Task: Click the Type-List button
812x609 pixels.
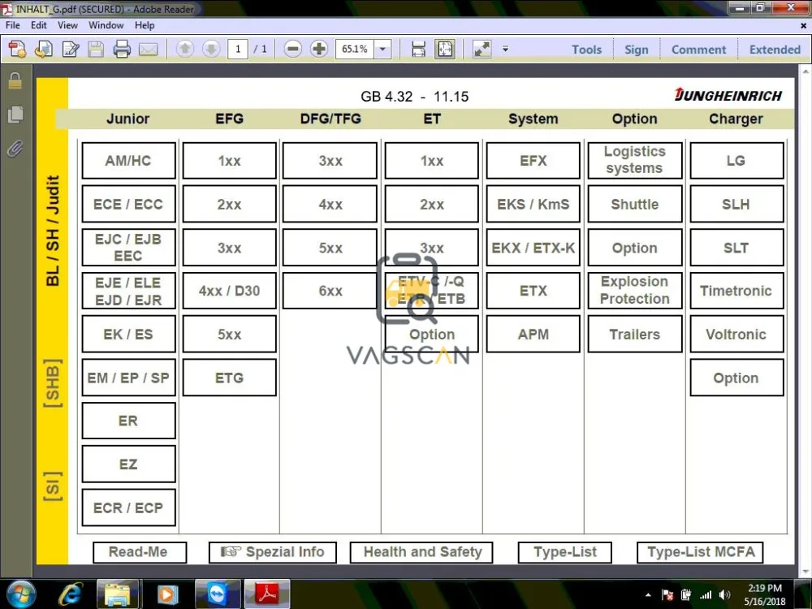Action: 564,552
